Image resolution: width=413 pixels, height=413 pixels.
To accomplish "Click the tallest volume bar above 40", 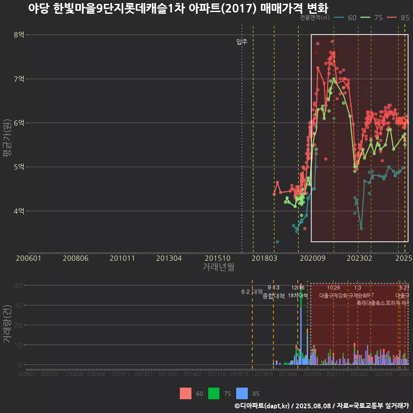I will [x=301, y=324].
